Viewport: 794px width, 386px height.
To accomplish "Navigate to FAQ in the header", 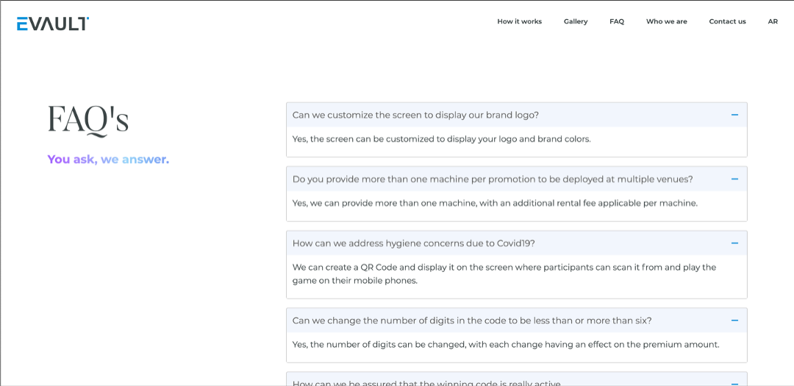I will [616, 21].
